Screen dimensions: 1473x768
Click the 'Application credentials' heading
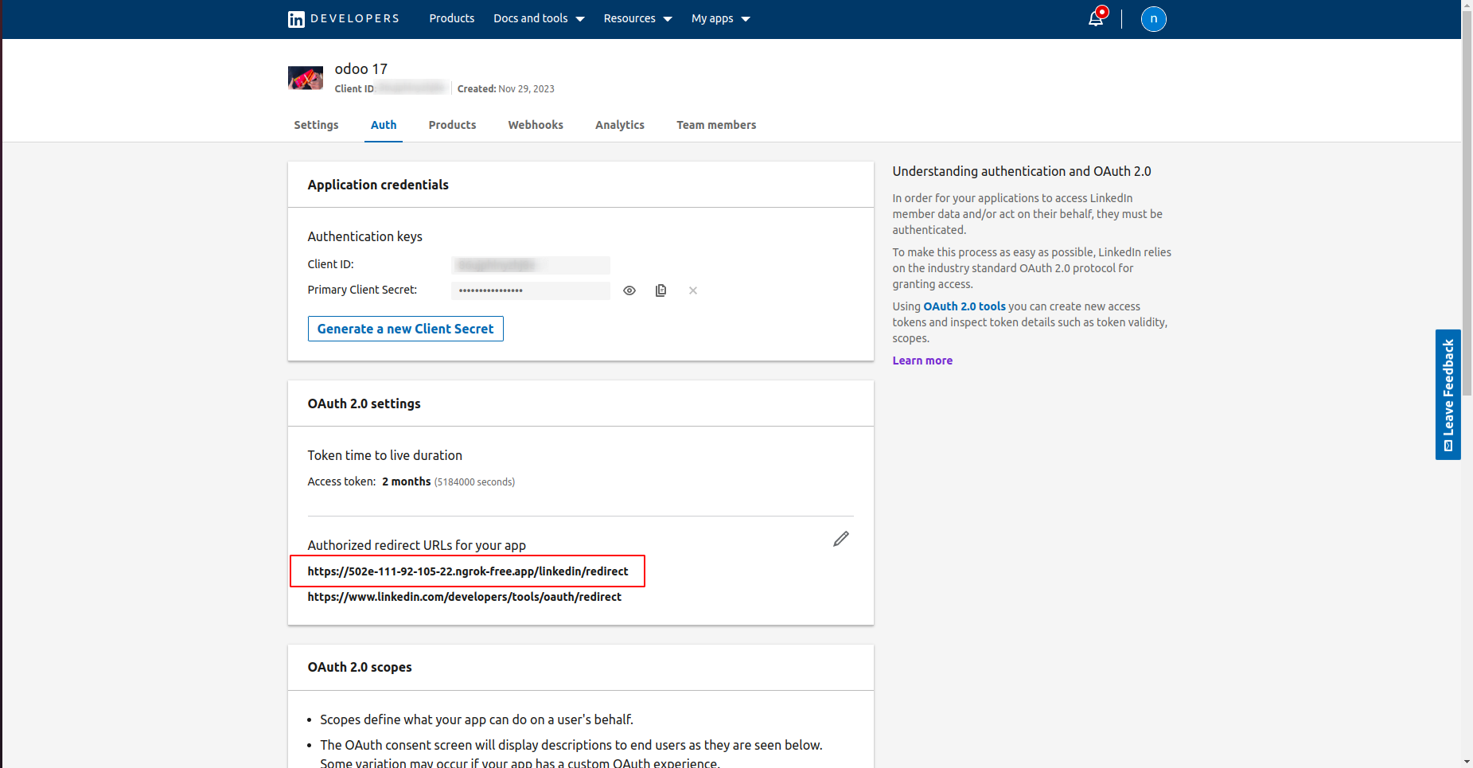click(378, 185)
